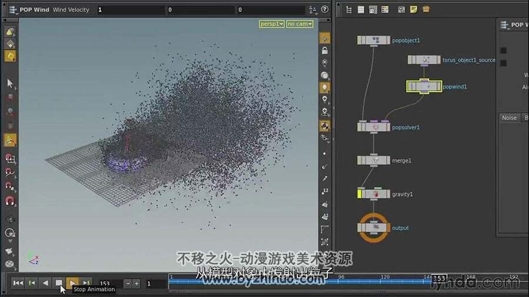529x297 pixels.
Task: Click the orange network box icon
Action: pyautogui.click(x=426, y=9)
